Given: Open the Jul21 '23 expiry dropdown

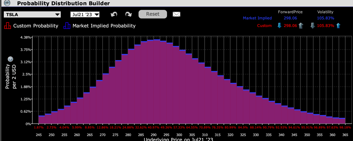Looking at the screenshot, I should click(x=85, y=15).
